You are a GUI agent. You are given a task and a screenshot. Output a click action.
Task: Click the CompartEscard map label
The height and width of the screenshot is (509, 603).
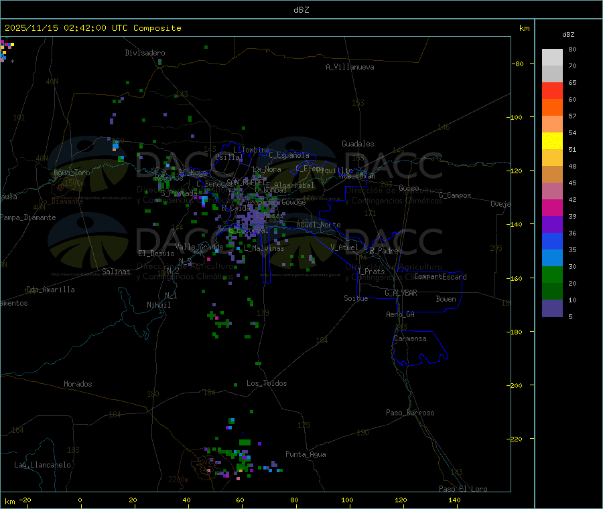440,276
